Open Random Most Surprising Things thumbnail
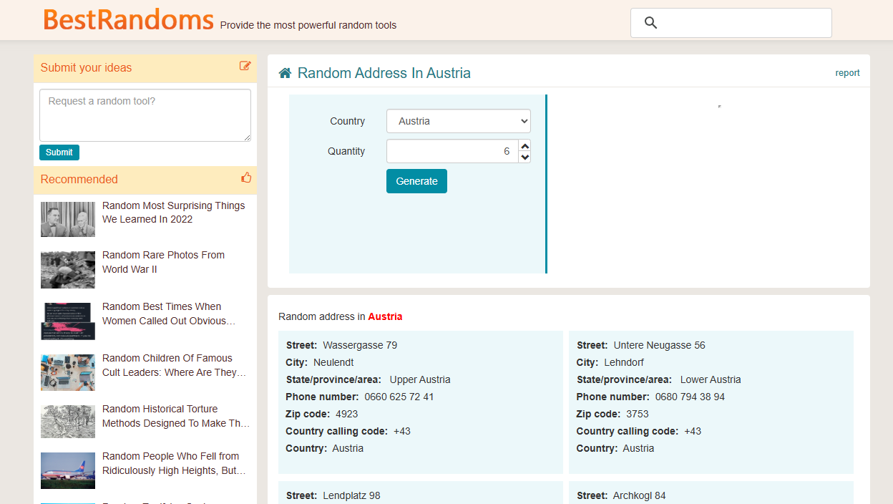 pos(68,219)
